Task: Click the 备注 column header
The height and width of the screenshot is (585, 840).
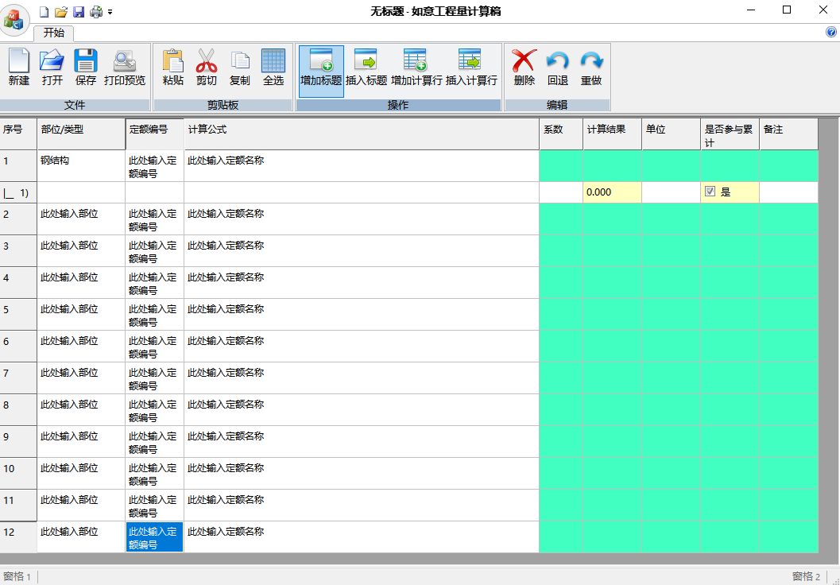Action: point(788,134)
